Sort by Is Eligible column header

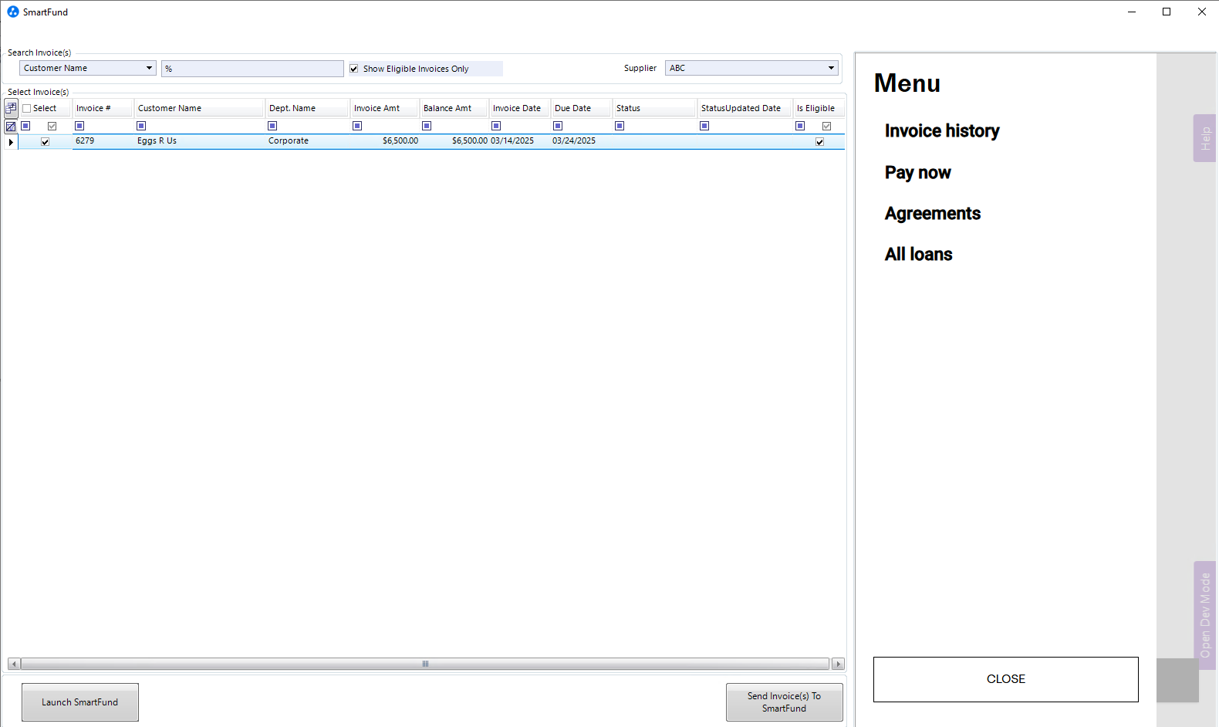pyautogui.click(x=819, y=108)
